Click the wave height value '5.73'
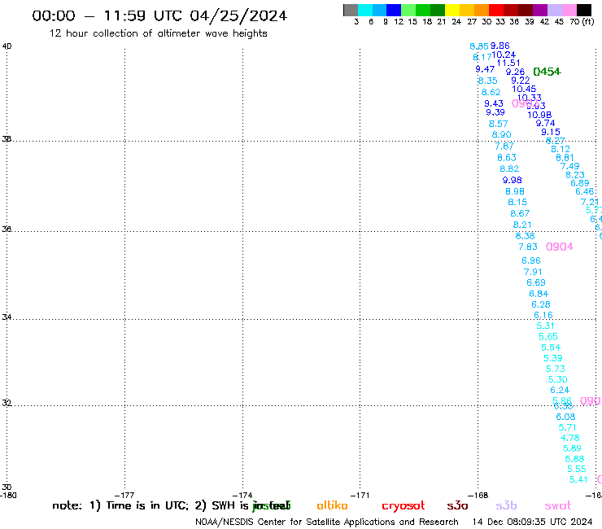The image size is (602, 529). point(556,369)
